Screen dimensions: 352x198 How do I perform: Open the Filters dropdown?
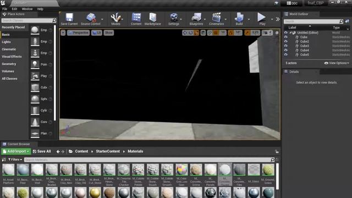click(x=15, y=159)
